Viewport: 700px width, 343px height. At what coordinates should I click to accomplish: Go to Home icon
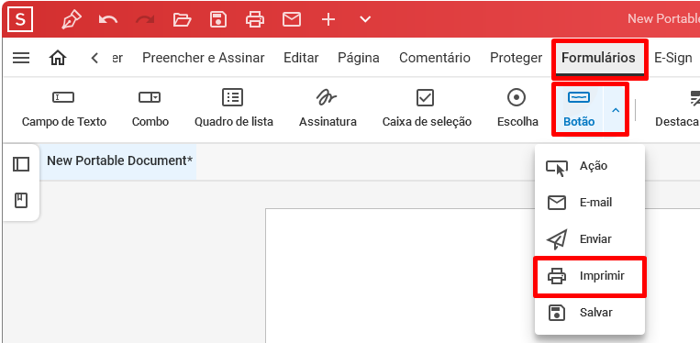click(x=58, y=58)
